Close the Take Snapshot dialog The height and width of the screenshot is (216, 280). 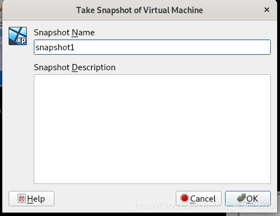267,10
